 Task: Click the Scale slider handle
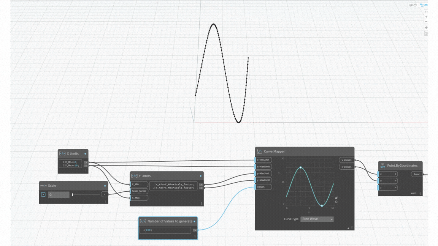tap(72, 195)
